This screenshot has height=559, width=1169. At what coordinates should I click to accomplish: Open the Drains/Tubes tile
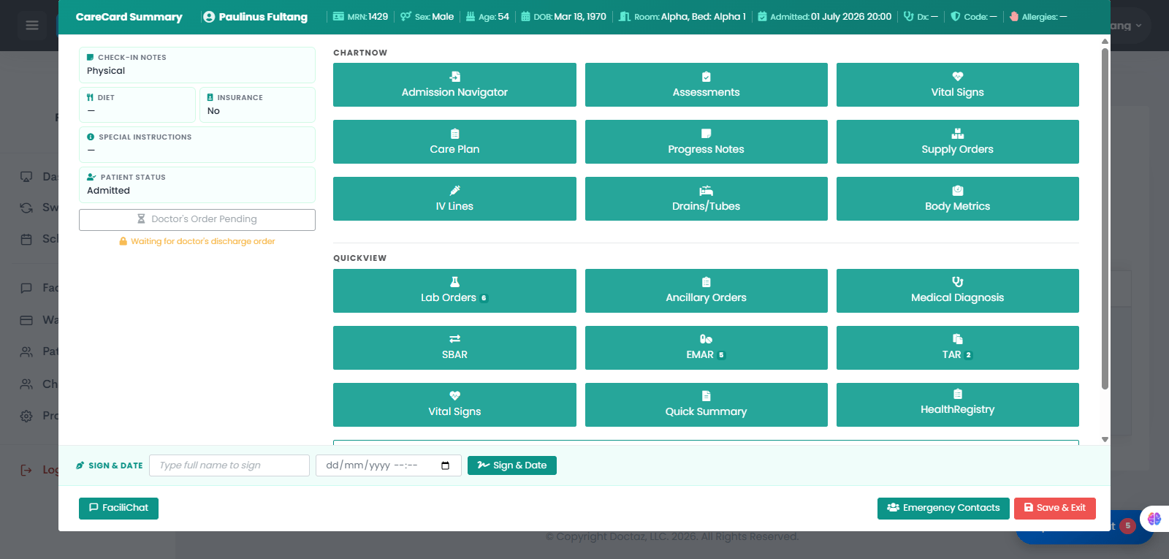pos(706,199)
